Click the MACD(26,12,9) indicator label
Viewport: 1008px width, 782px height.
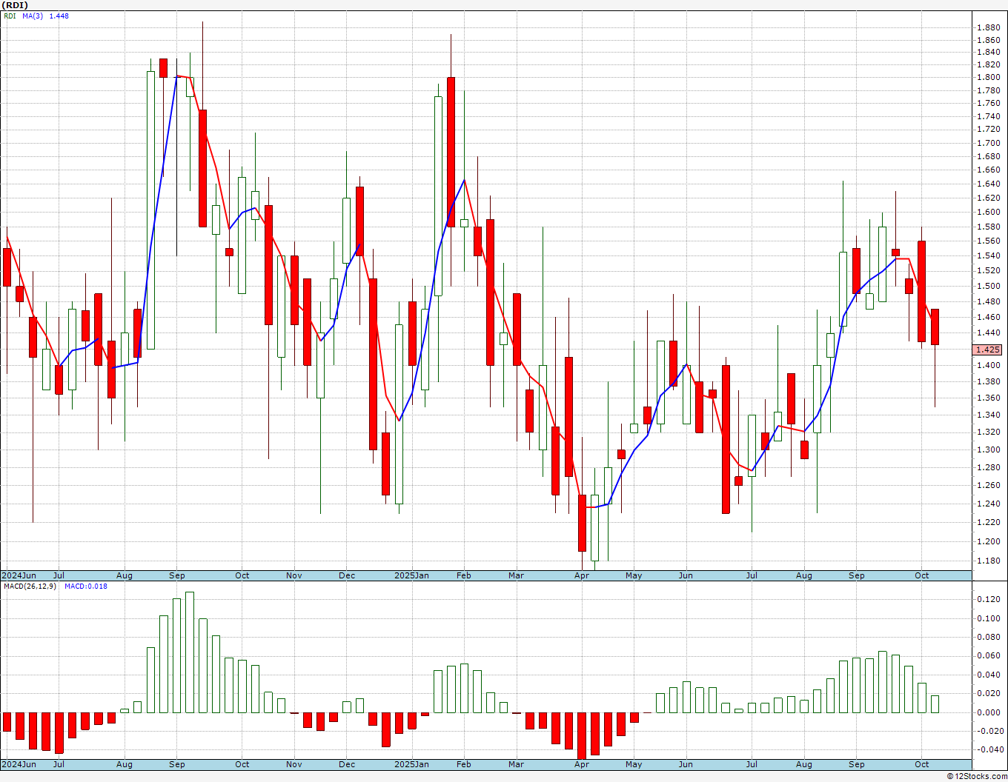pos(30,586)
